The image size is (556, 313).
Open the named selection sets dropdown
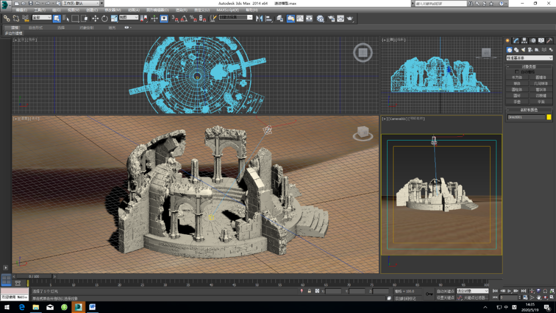235,18
